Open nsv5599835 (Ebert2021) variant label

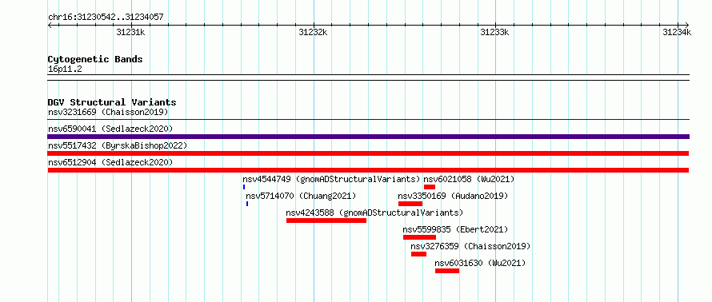click(x=455, y=229)
